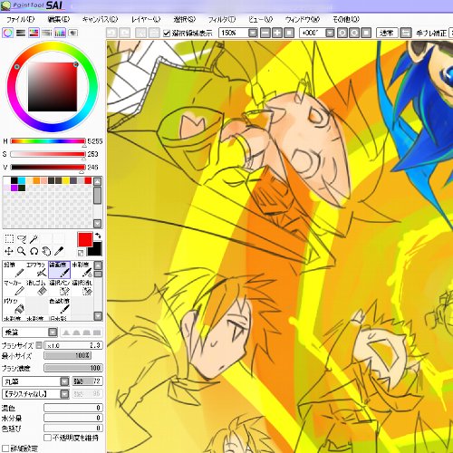Click the ブラシ濃度 density slider
This screenshot has height=453, width=453.
tap(73, 368)
